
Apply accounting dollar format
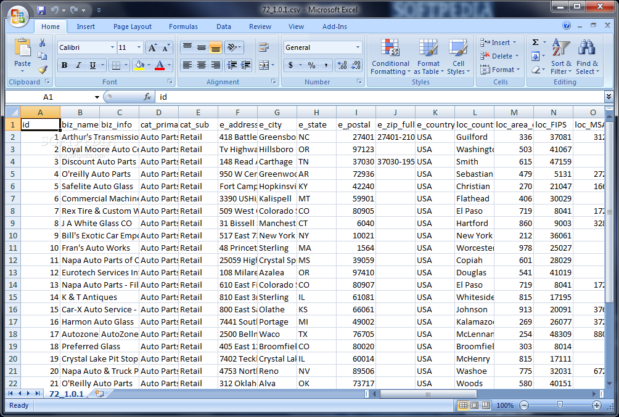(x=290, y=65)
